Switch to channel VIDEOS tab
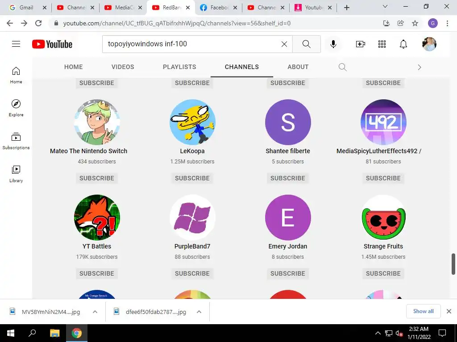The height and width of the screenshot is (342, 457). pyautogui.click(x=123, y=67)
